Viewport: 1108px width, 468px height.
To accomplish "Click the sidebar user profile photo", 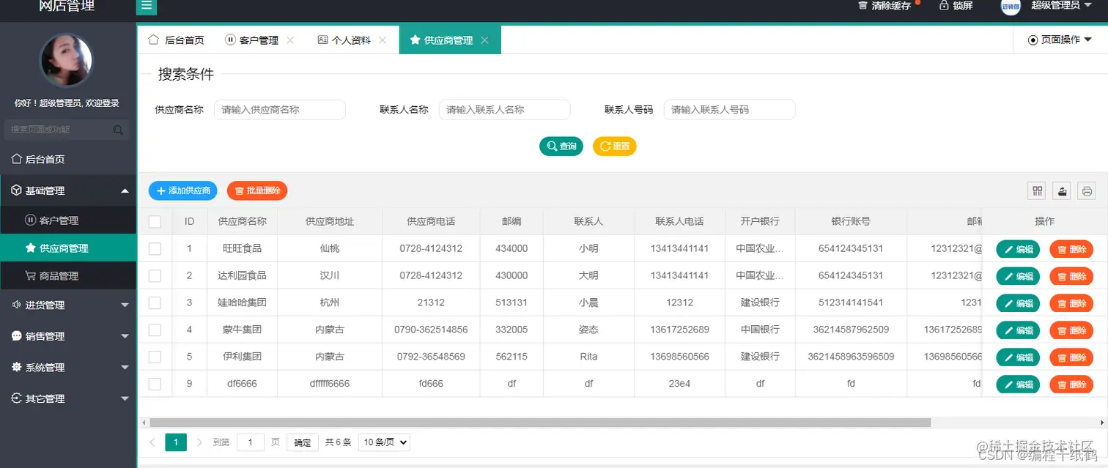I will click(x=66, y=60).
